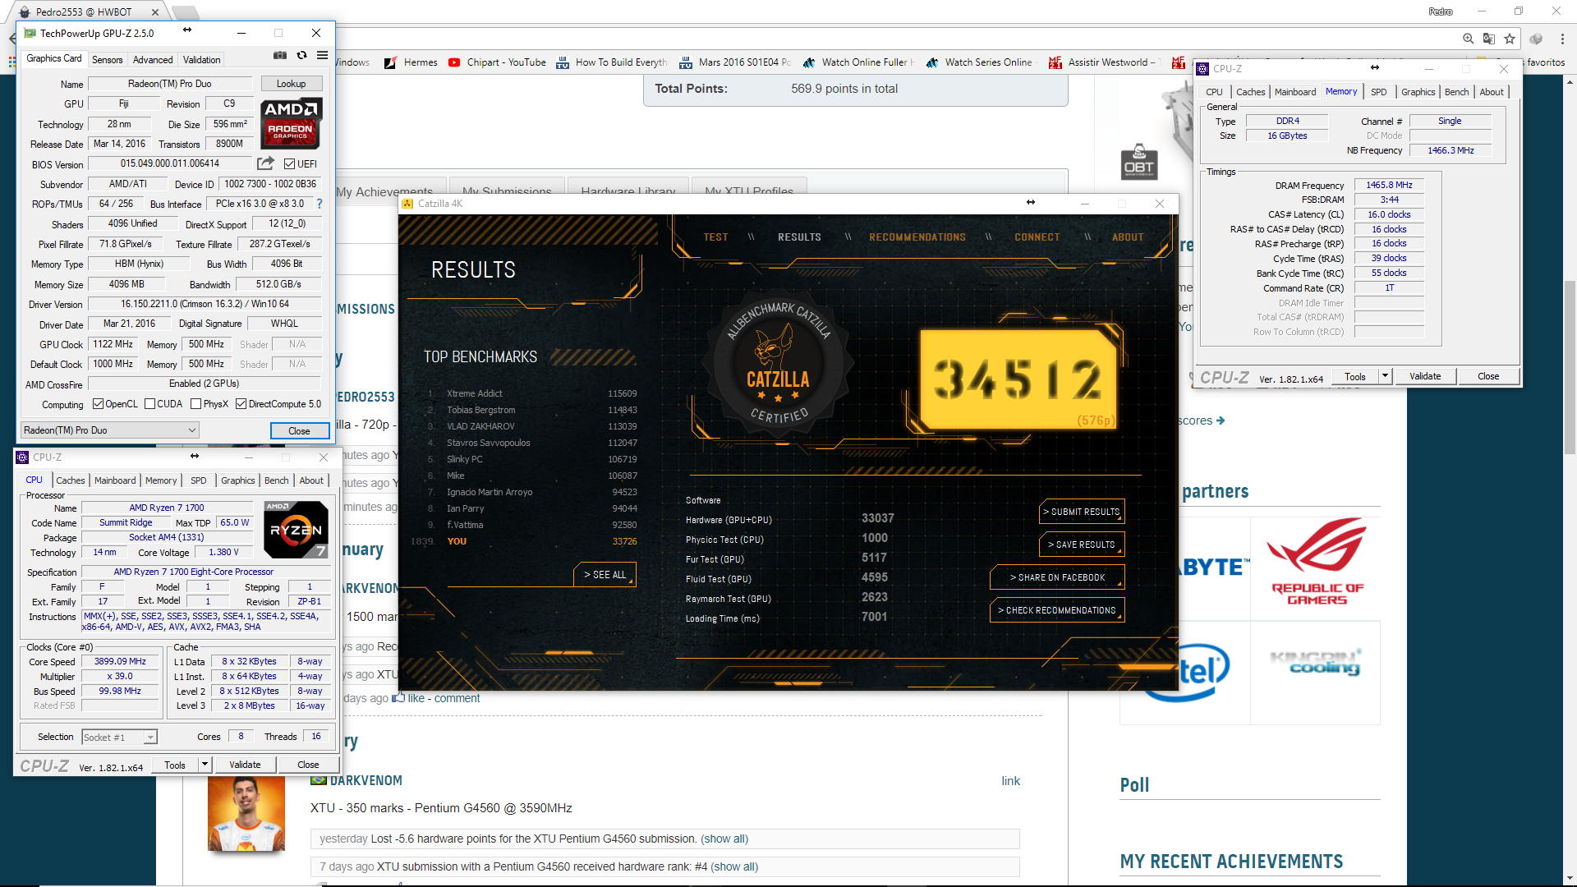Click SAVE RESULTS in Catzilla
The width and height of the screenshot is (1577, 887).
pyautogui.click(x=1082, y=545)
